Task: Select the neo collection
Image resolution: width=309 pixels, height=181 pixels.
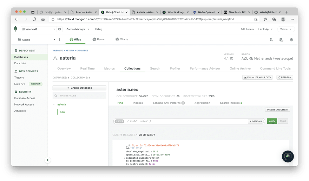Action: [x=62, y=112]
